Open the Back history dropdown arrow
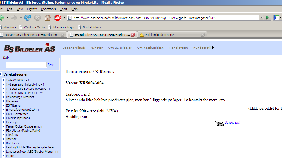The height and width of the screenshot is (158, 282). pyautogui.click(x=8, y=18)
